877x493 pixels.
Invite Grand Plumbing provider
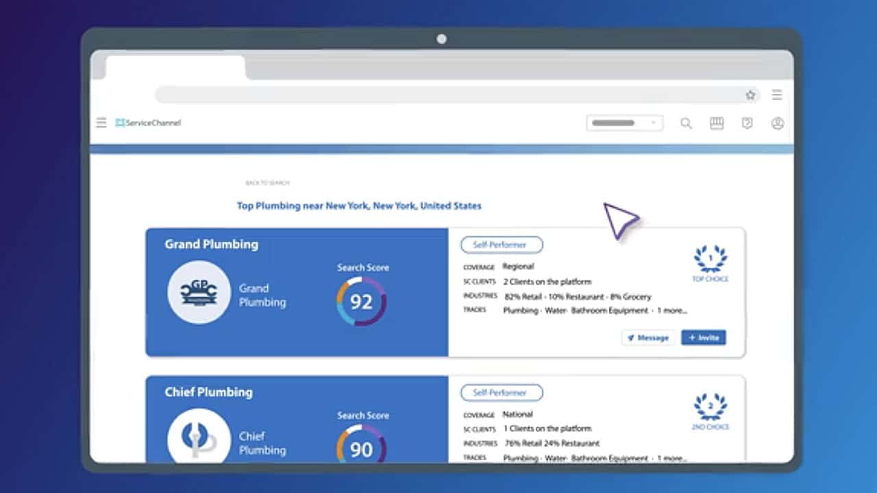coord(704,338)
